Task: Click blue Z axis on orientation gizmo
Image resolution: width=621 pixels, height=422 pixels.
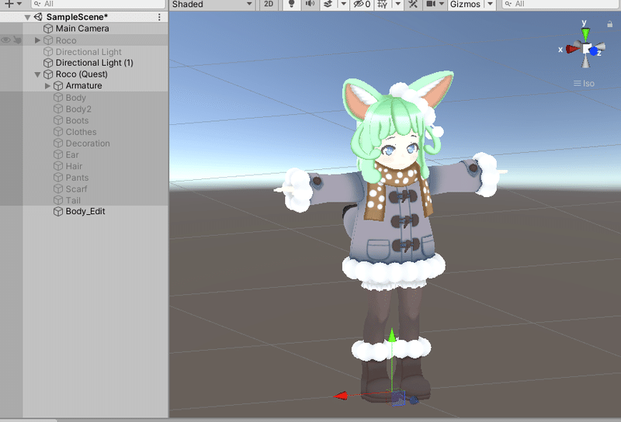Action: click(x=594, y=51)
